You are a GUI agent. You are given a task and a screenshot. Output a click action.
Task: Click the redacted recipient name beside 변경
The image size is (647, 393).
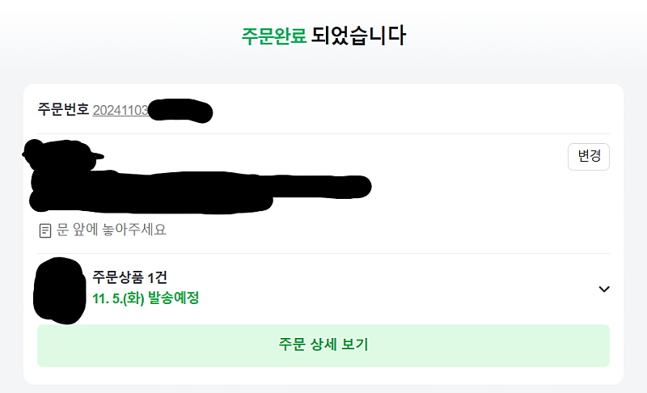[x=63, y=154]
